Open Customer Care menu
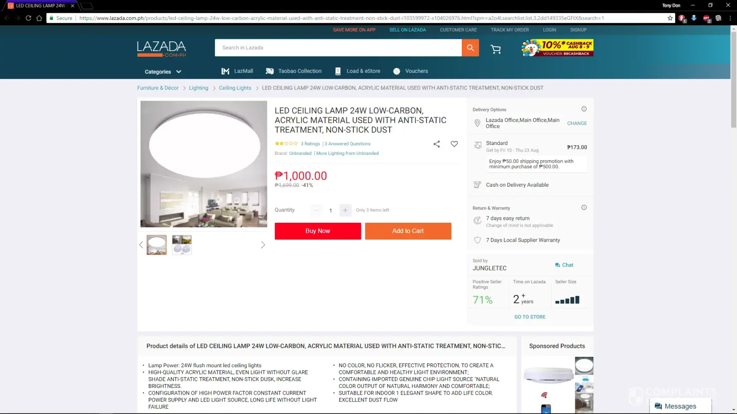Viewport: 737px width, 414px height. (x=458, y=30)
